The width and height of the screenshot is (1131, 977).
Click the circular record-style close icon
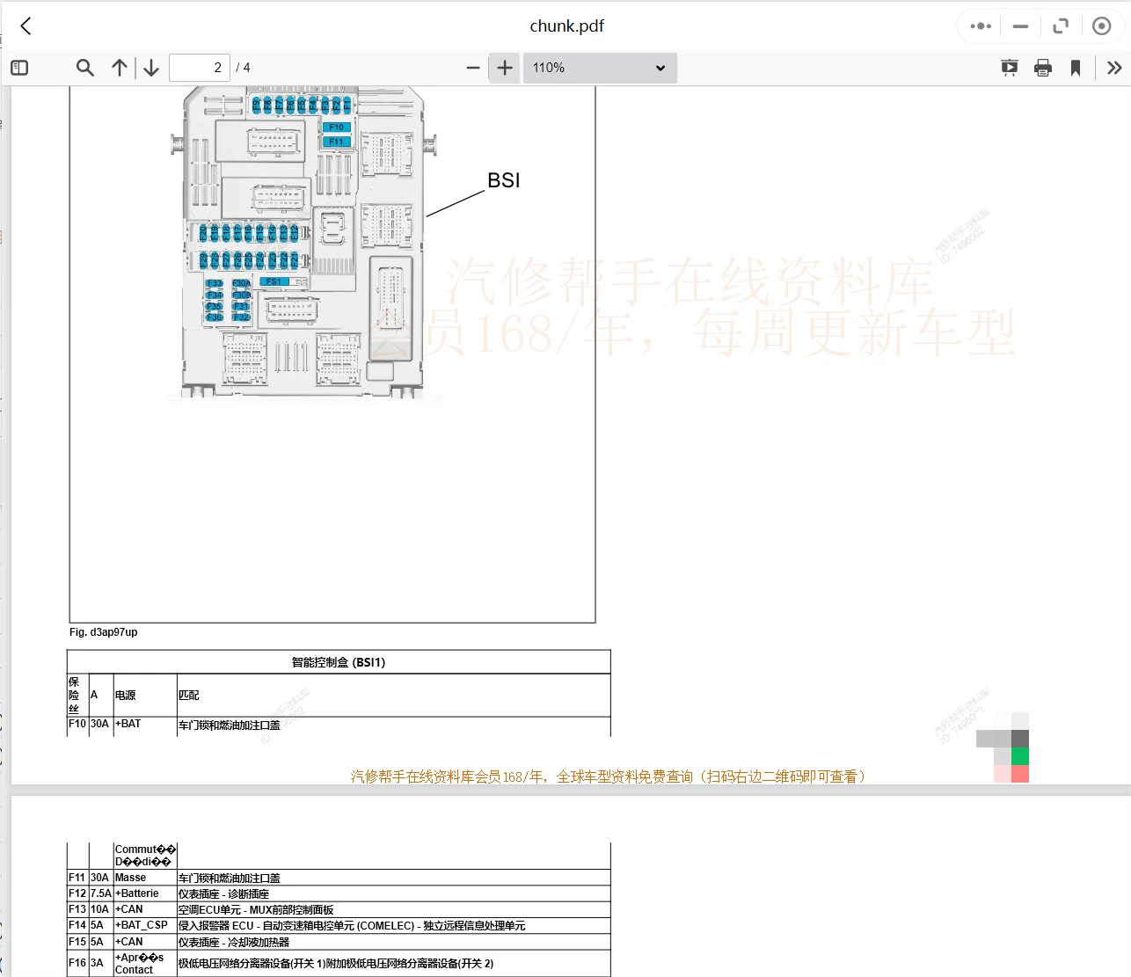click(1101, 26)
